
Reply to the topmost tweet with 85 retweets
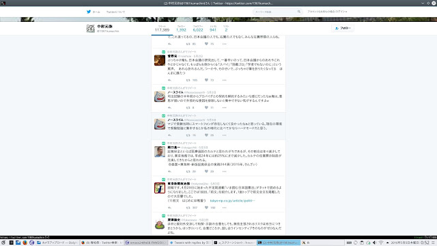(x=169, y=44)
